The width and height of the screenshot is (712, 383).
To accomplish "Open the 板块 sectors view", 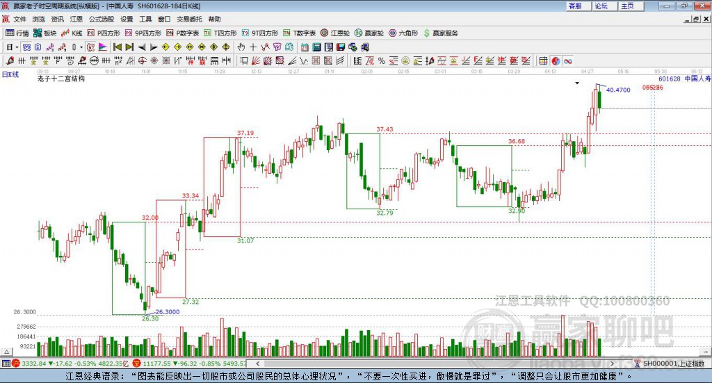I will point(44,33).
